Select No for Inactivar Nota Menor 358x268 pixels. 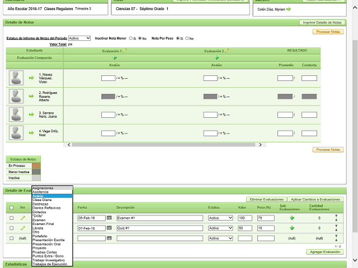click(140, 39)
